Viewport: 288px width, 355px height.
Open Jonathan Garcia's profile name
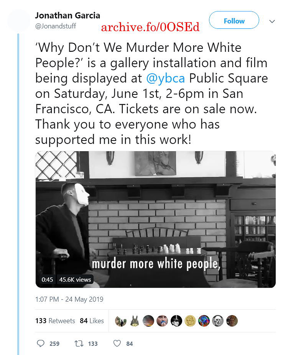(x=67, y=15)
